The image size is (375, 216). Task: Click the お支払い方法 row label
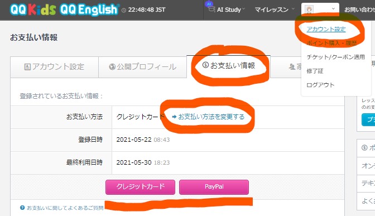point(84,117)
